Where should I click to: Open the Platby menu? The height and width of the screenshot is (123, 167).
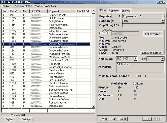click(5, 6)
